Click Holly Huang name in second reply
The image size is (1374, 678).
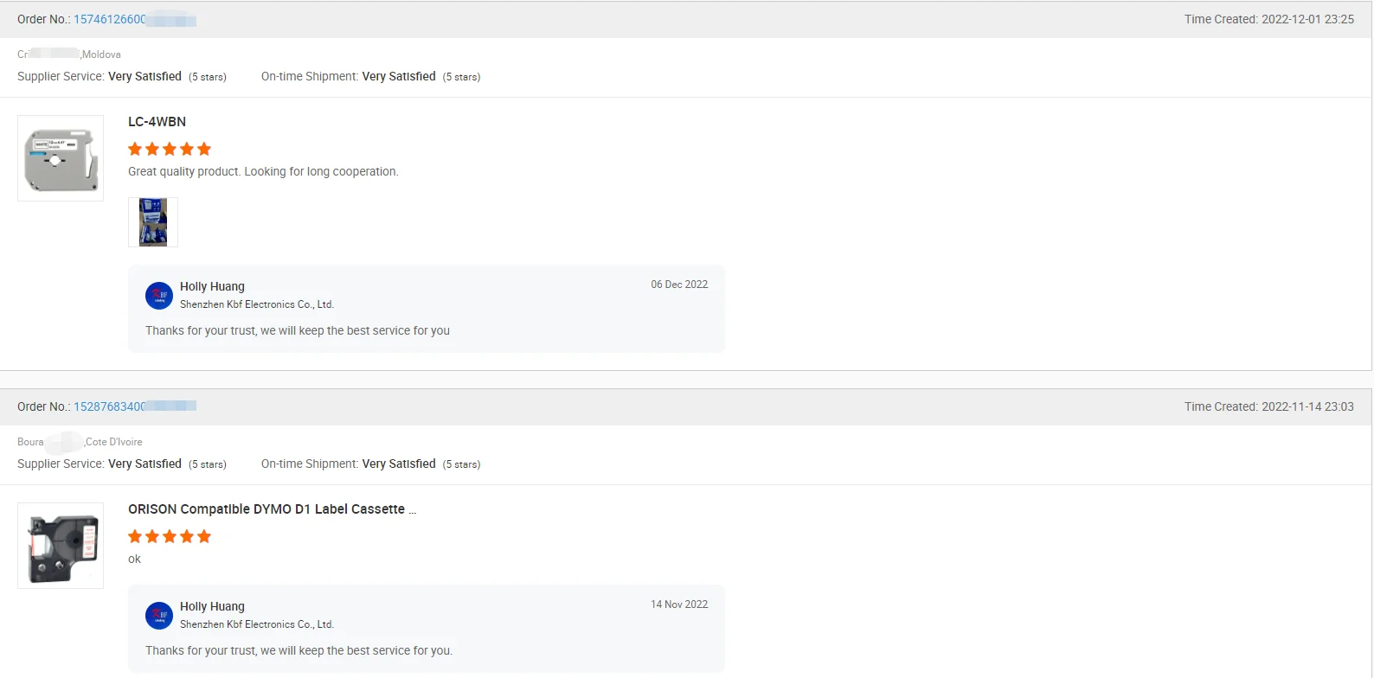(x=212, y=606)
